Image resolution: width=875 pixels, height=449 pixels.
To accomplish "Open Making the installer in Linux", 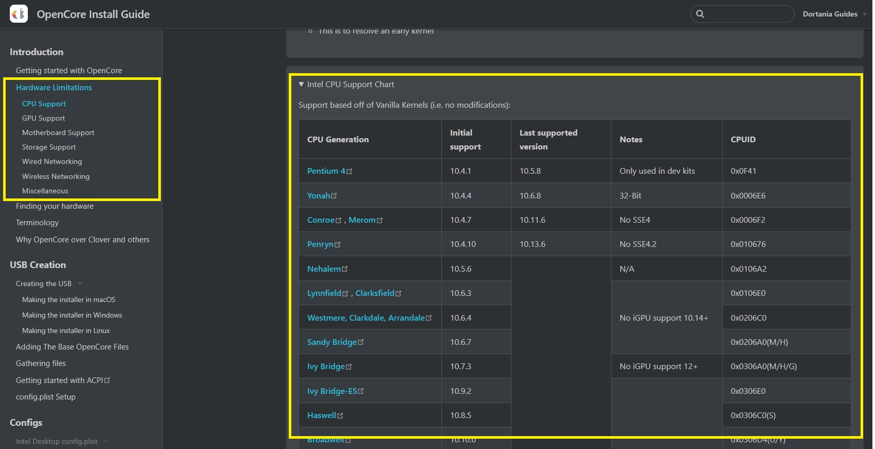I will 66,330.
